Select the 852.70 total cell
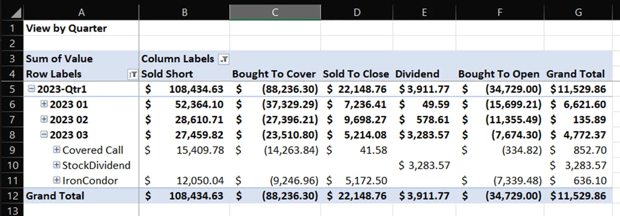Viewport: 620px width, 216px height. pos(578,150)
